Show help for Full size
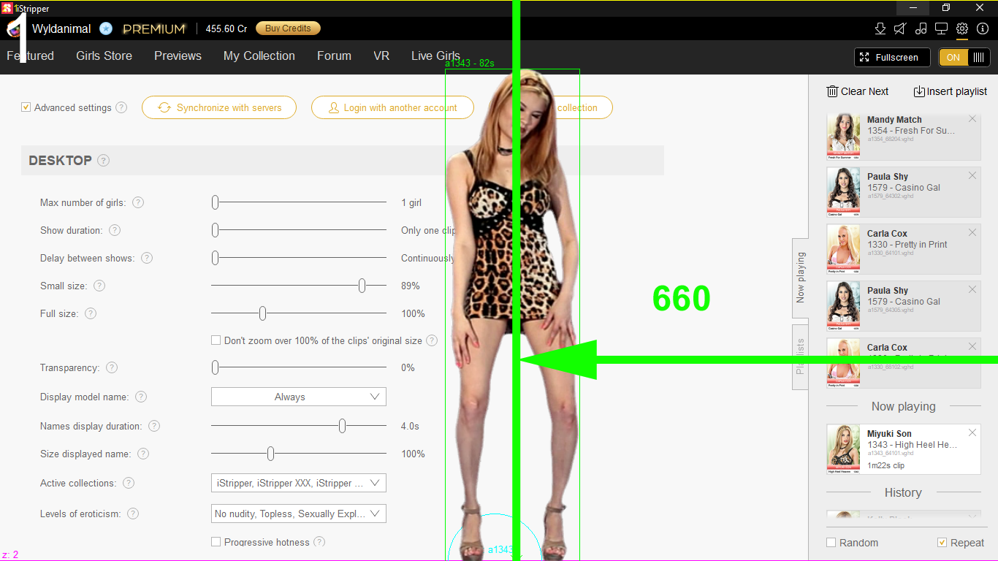 pyautogui.click(x=91, y=313)
